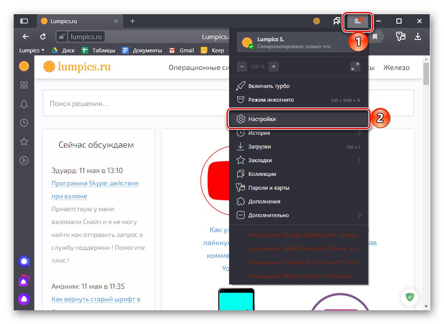Enter full screen with the expand arrows
Screen dimensions: 444x324
(355, 67)
